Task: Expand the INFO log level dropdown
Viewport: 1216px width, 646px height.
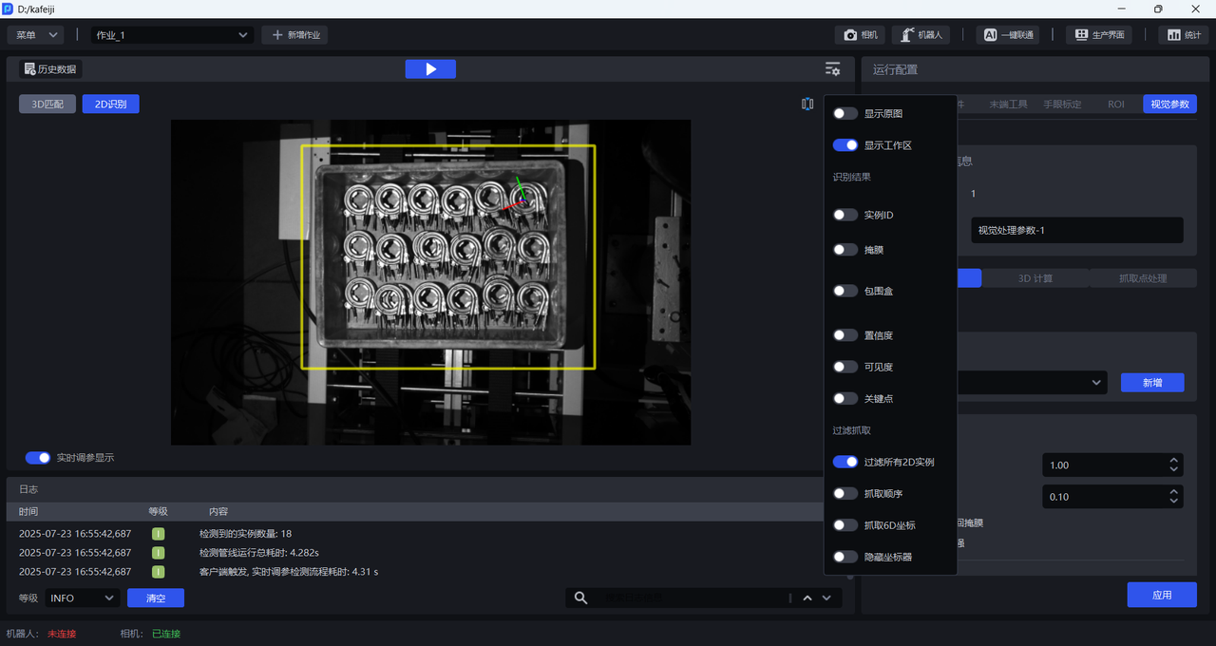Action: point(82,598)
